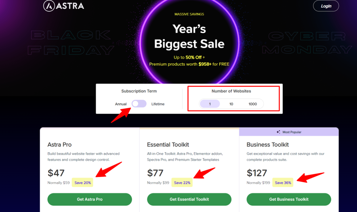The image size is (357, 212).
Task: Click the Astra Pro plan title
Action: point(59,145)
